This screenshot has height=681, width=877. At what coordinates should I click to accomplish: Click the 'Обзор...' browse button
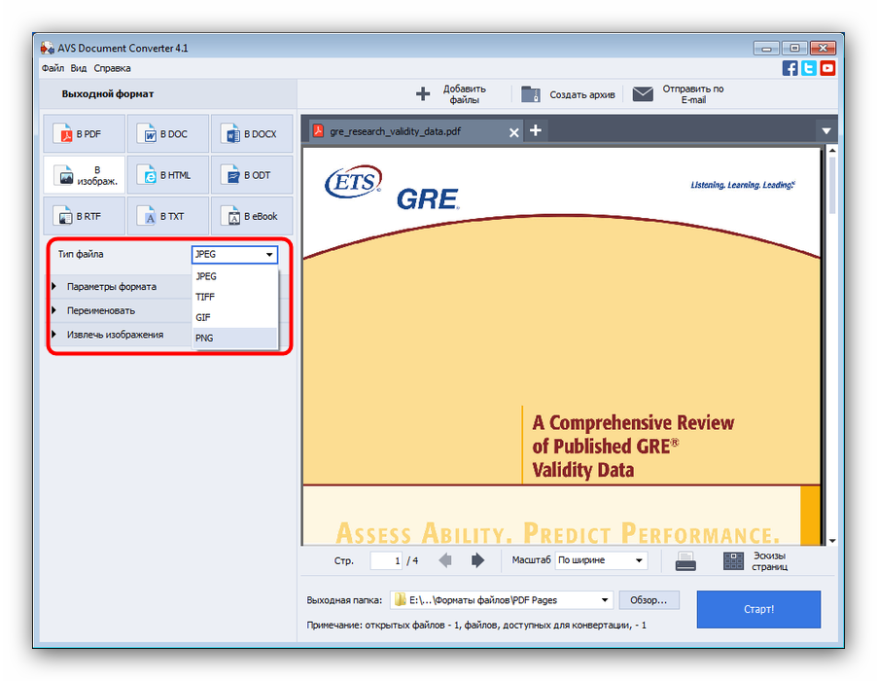point(649,600)
